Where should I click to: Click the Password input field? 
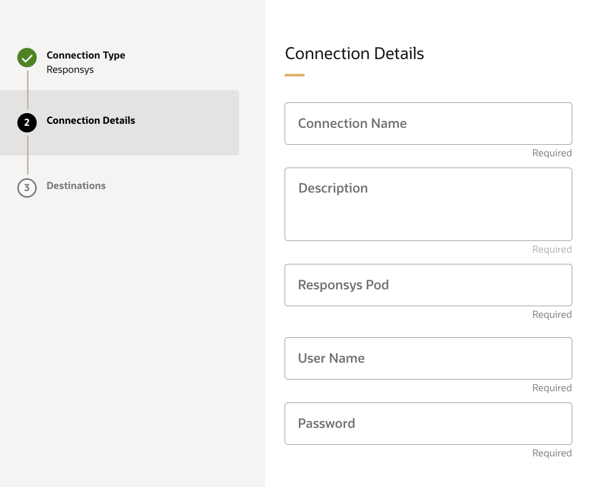coord(428,423)
